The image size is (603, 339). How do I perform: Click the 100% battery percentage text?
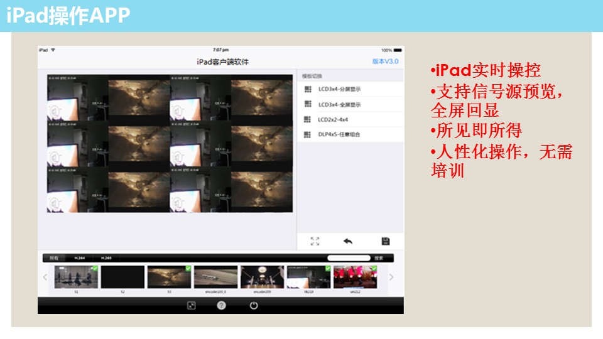tap(386, 50)
